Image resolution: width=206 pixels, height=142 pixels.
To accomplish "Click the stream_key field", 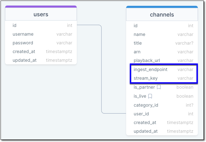I will coord(162,78).
